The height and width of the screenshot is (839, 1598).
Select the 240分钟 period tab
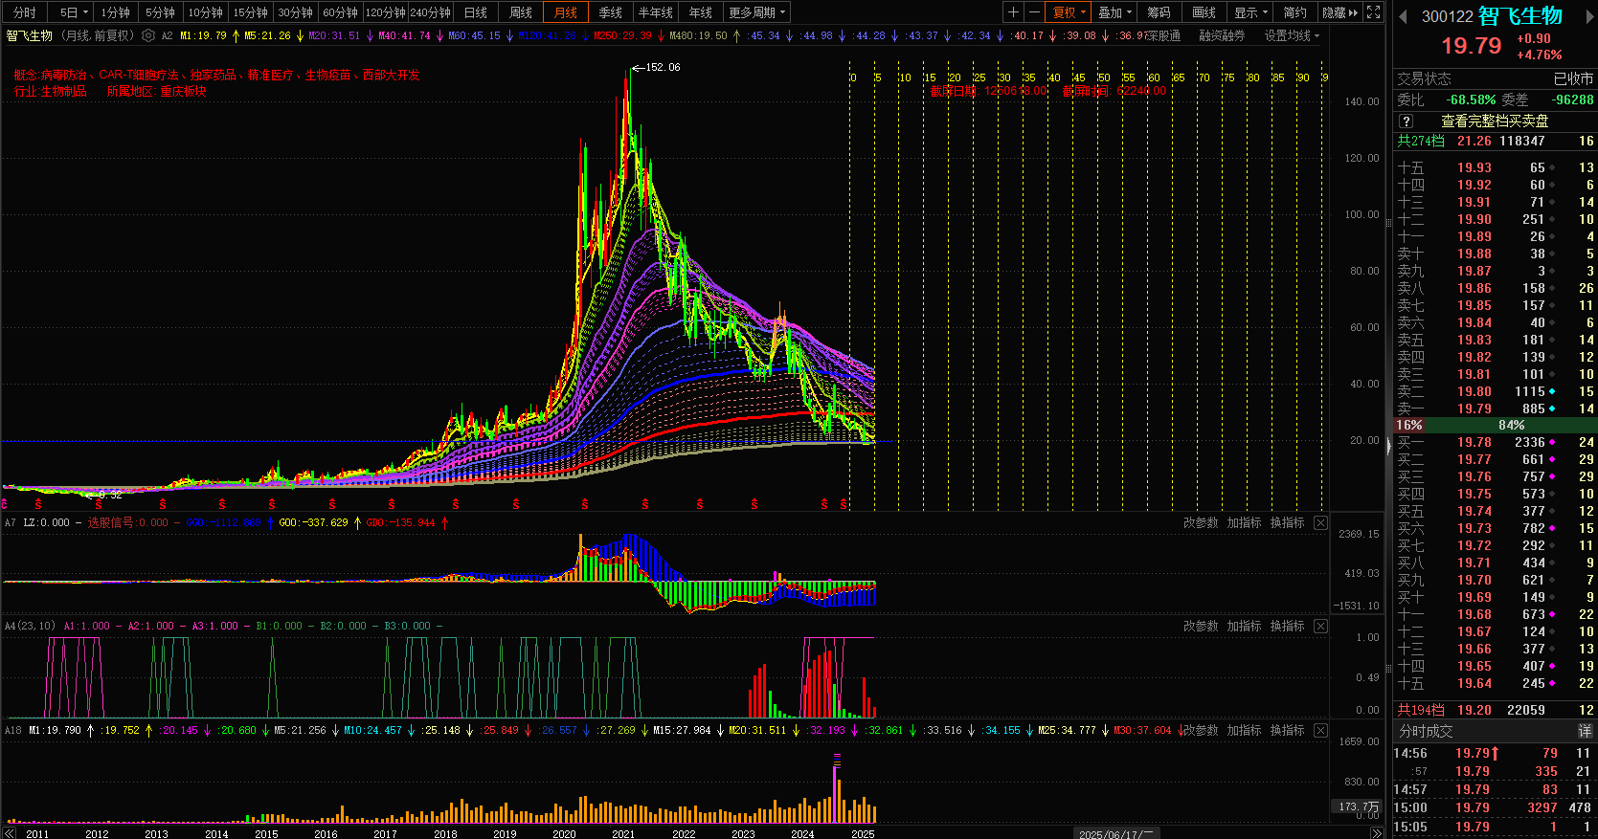click(430, 12)
